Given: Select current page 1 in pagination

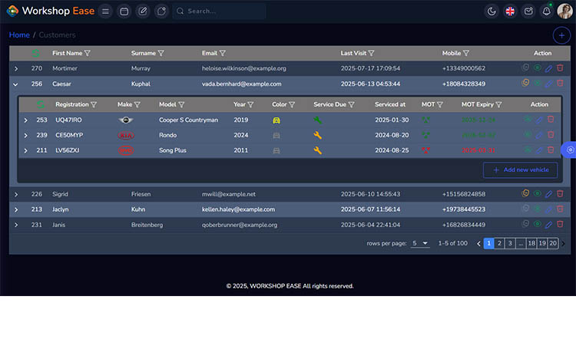Looking at the screenshot, I should (x=488, y=243).
